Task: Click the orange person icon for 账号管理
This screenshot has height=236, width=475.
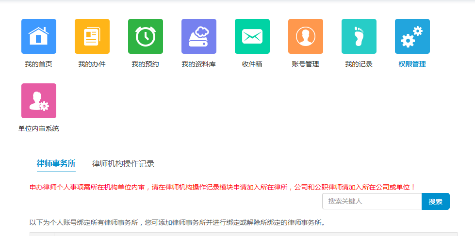Action: pyautogui.click(x=306, y=36)
